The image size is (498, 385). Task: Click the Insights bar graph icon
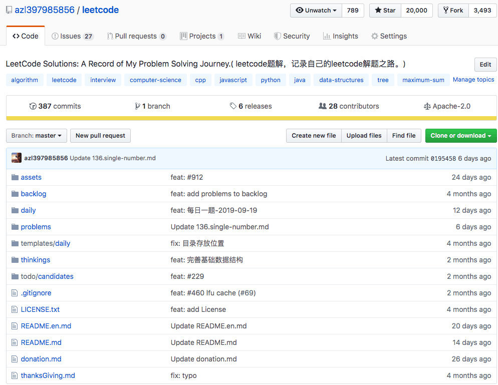click(x=327, y=36)
